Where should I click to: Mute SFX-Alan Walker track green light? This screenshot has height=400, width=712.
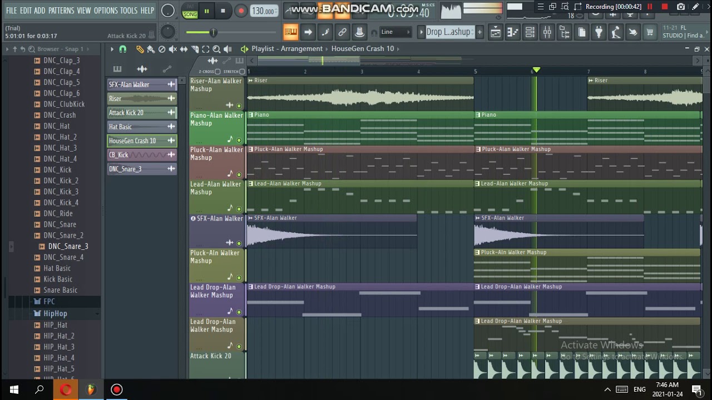pos(239,243)
